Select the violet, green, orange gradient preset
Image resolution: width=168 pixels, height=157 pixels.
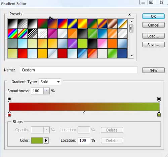tap(92, 23)
